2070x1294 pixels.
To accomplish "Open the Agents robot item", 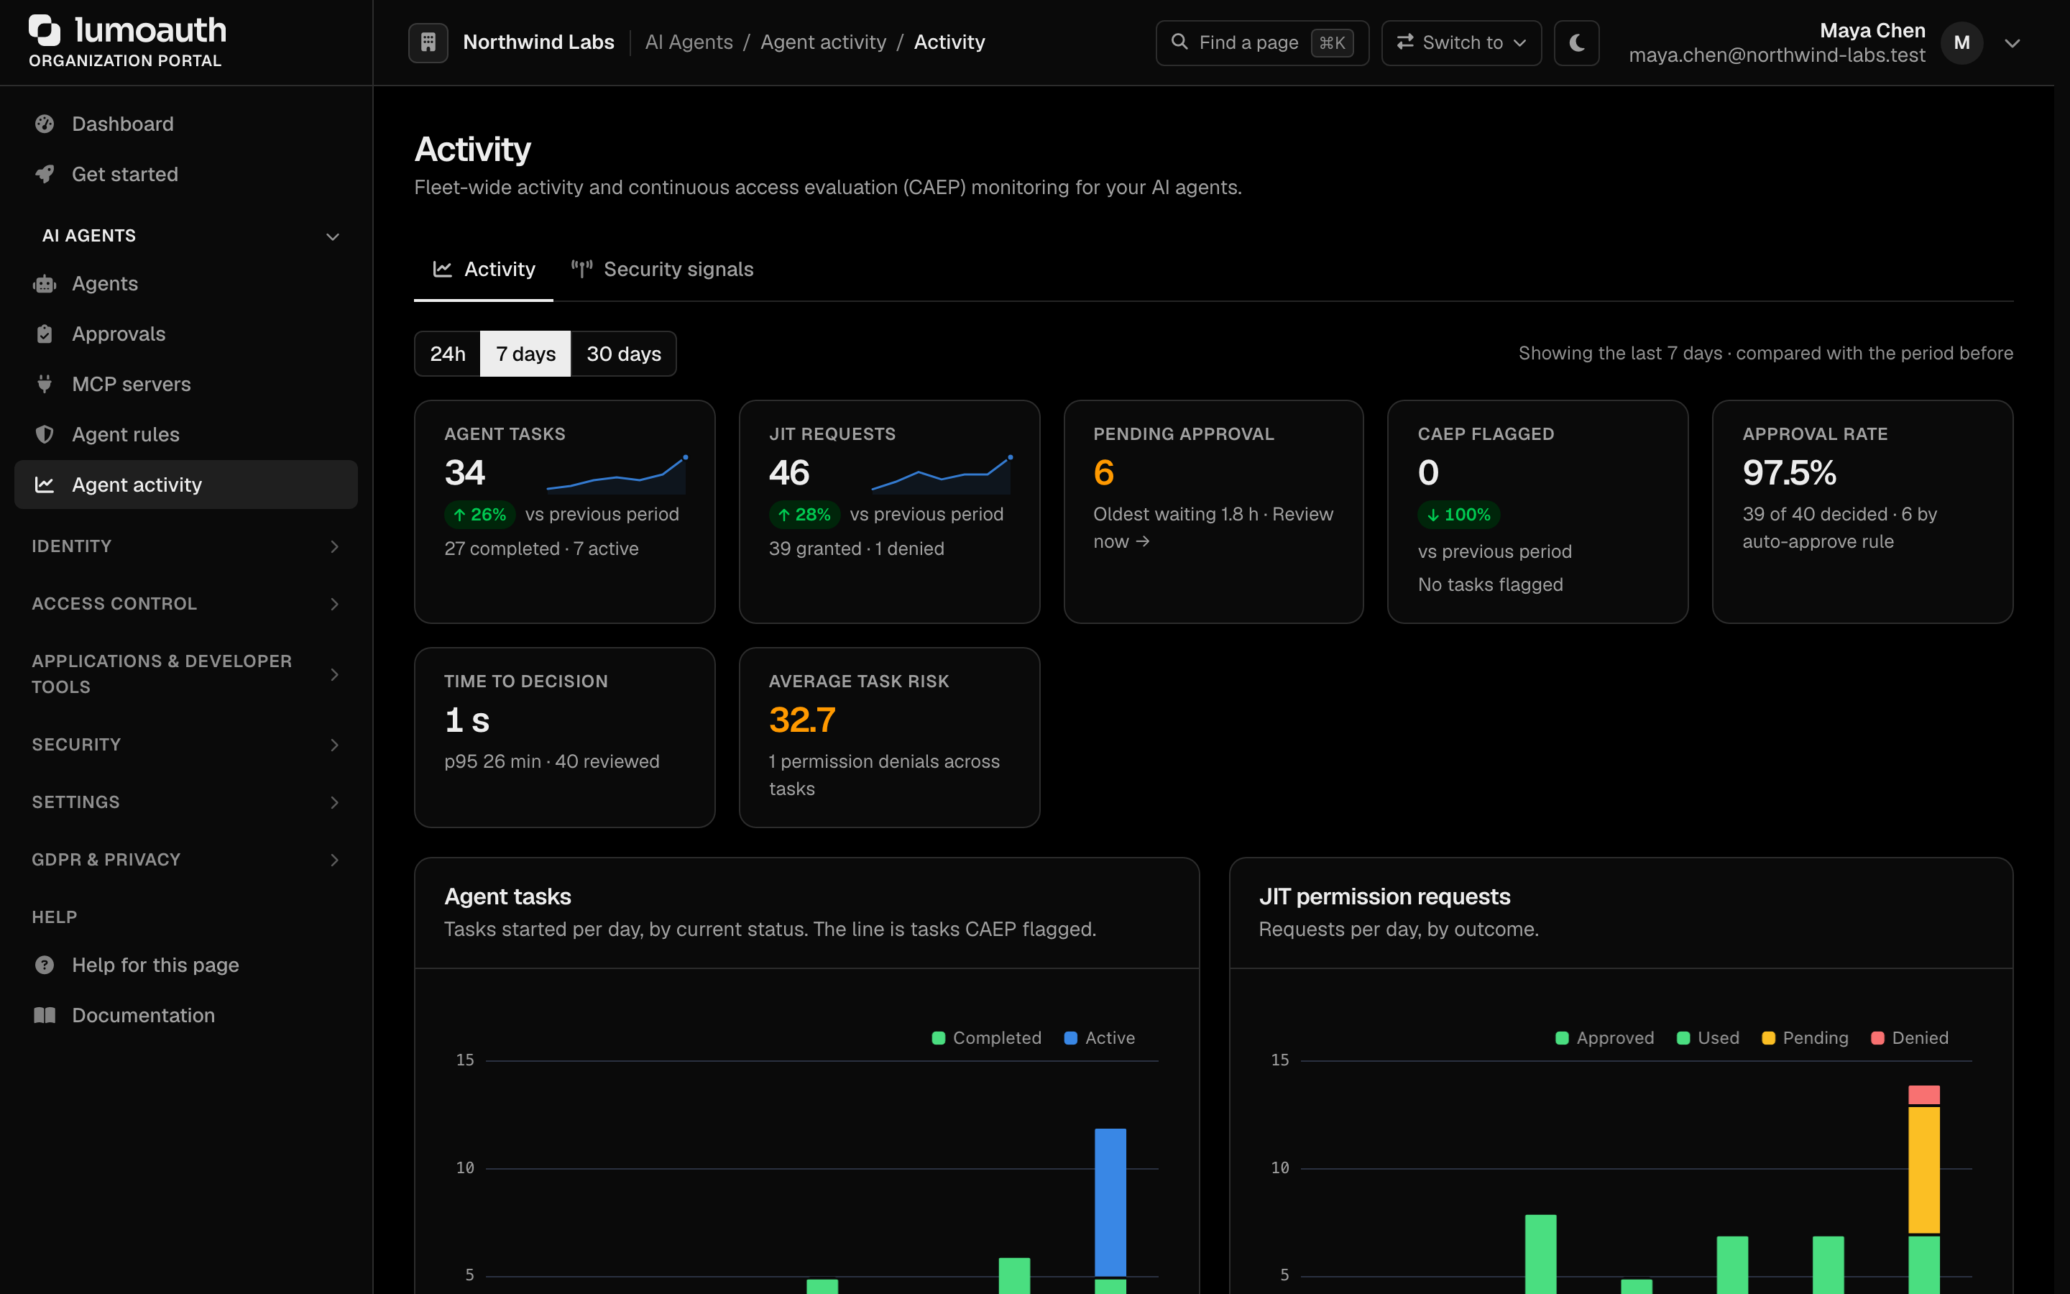I will (x=185, y=283).
